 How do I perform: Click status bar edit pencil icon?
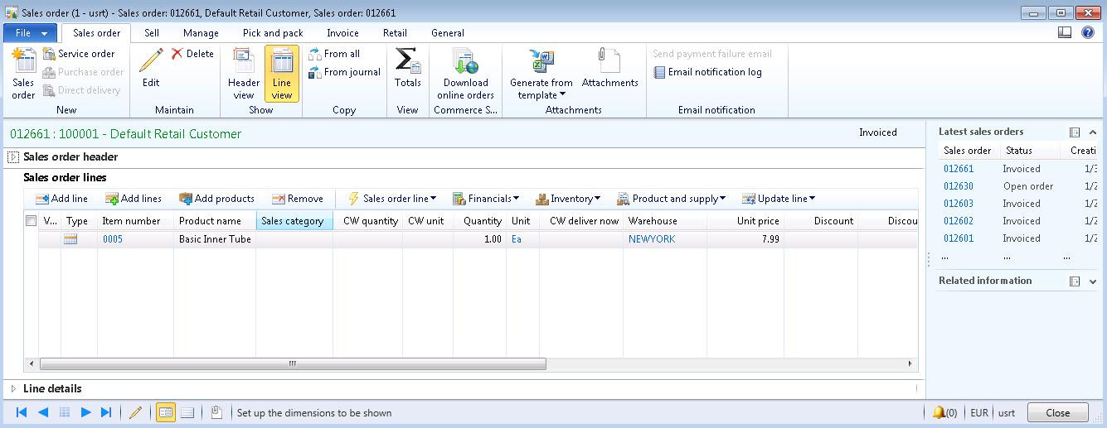point(136,412)
